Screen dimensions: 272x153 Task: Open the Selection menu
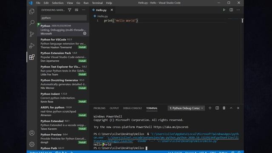[x=58, y=3]
